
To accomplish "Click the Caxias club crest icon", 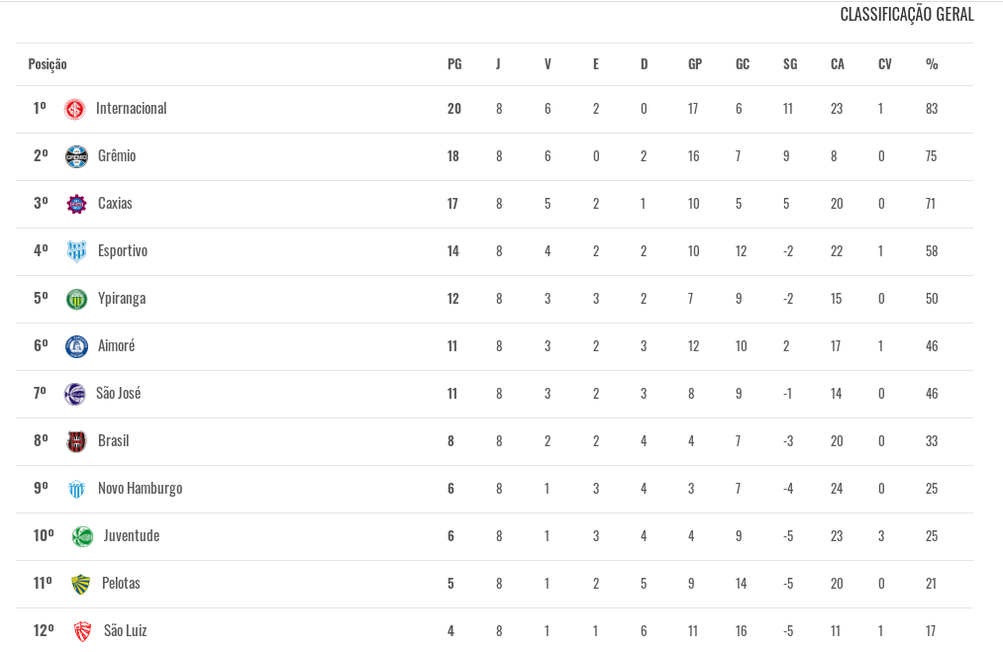I will click(76, 204).
